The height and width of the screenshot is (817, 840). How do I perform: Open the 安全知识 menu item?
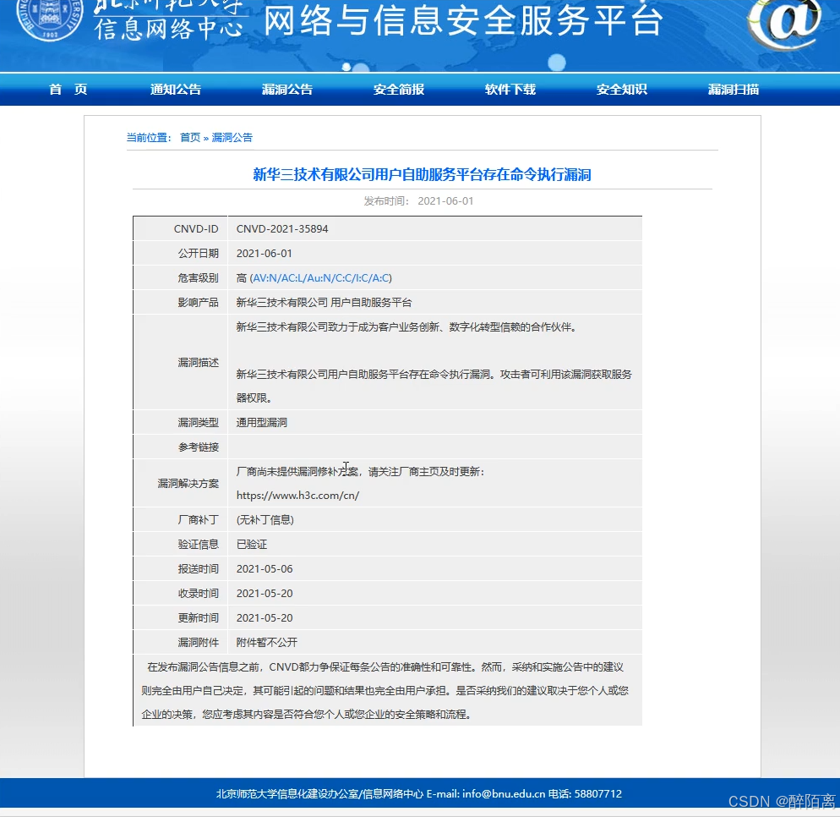[621, 90]
